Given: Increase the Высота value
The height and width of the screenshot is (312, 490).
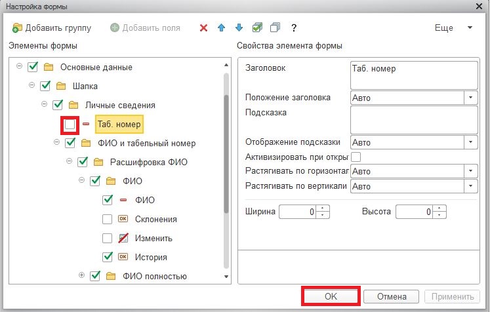Looking at the screenshot, I should 439,208.
